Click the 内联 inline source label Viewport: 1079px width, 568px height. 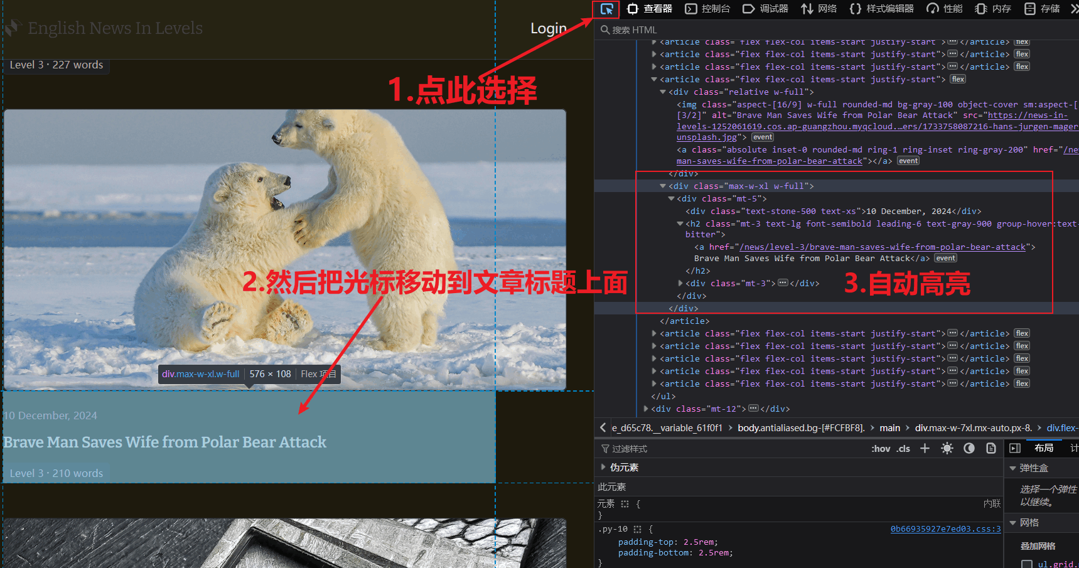[x=992, y=504]
